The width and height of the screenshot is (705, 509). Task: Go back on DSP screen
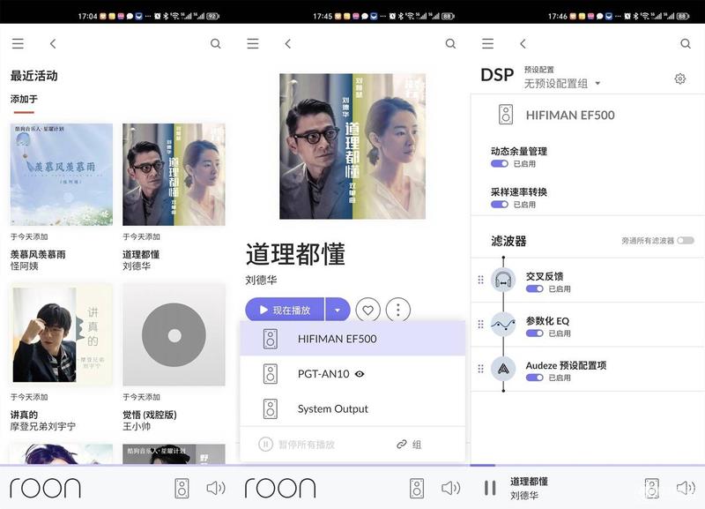coord(523,43)
